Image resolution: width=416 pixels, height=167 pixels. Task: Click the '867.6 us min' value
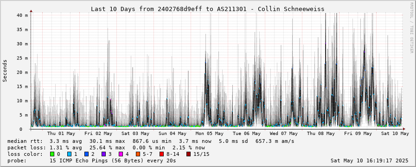pos(152,141)
